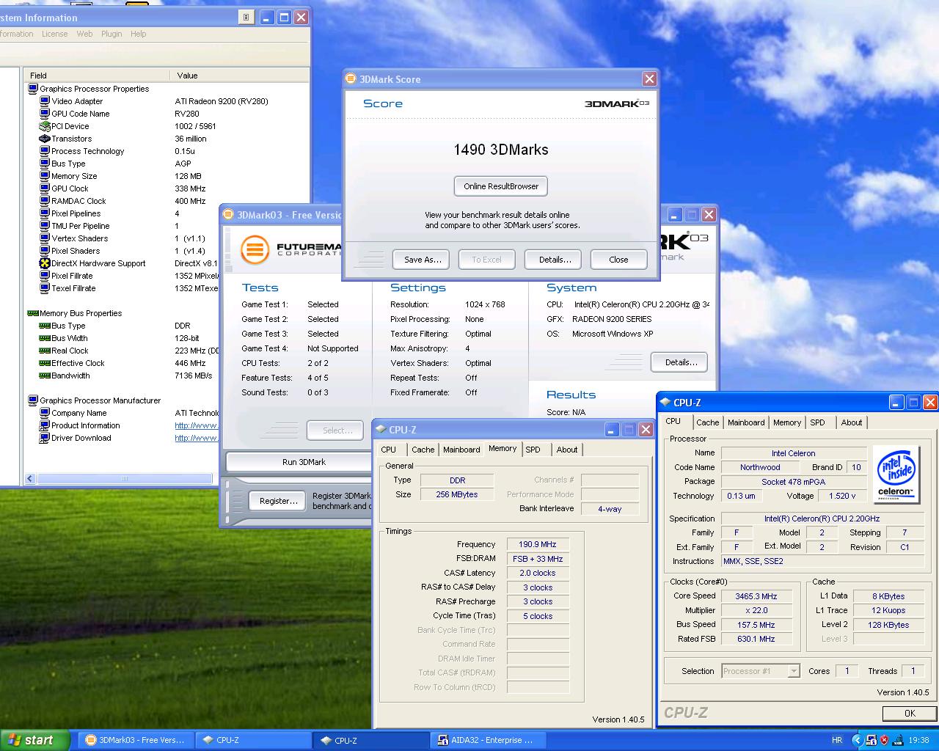Select the GPU Code Name icon

coord(45,114)
